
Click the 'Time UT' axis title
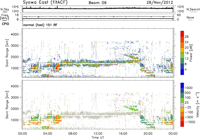coord(98,137)
